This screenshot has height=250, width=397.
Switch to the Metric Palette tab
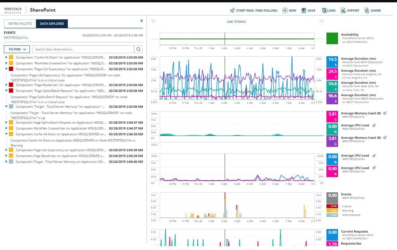(20, 24)
